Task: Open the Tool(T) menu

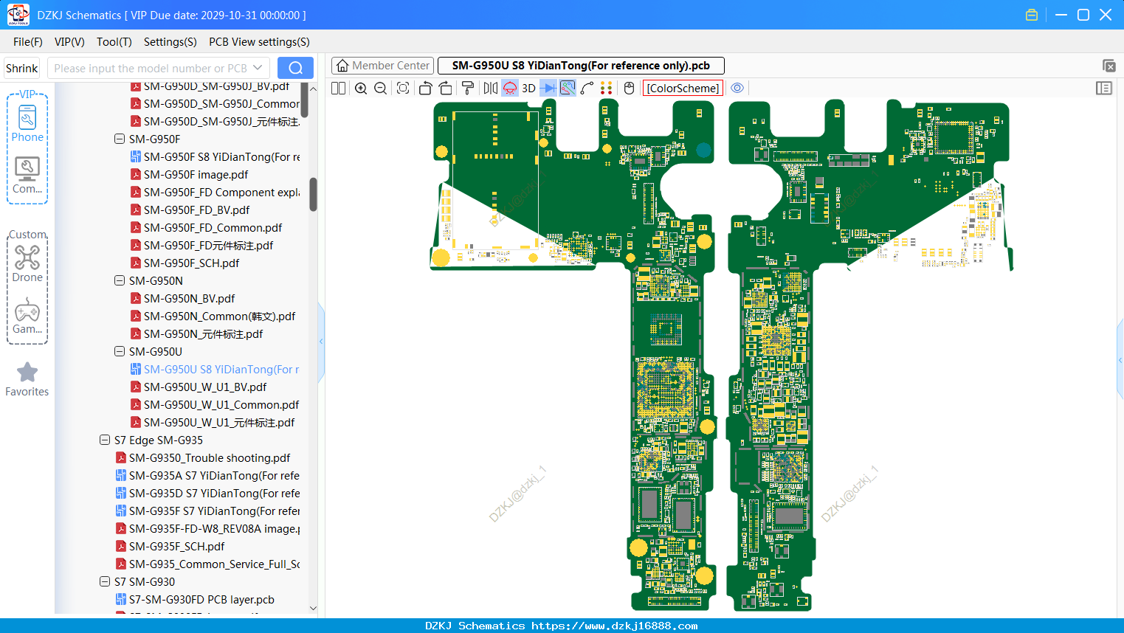Action: pos(114,42)
